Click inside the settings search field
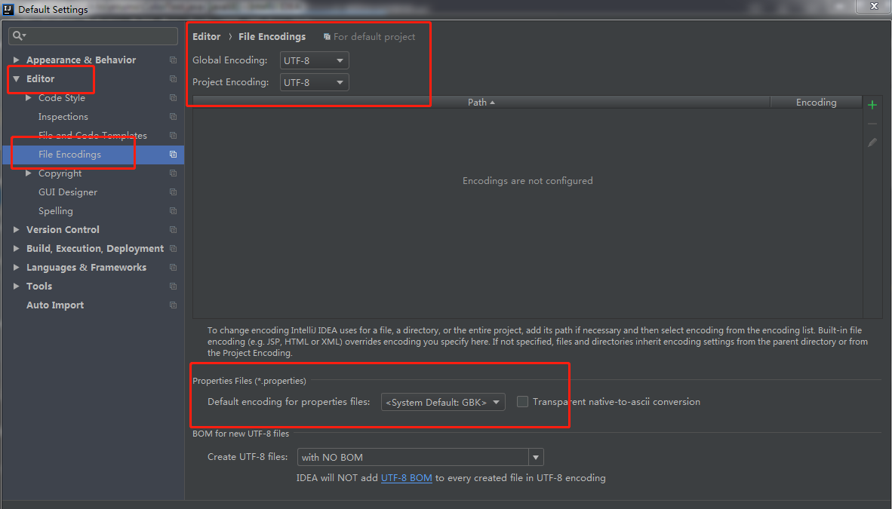Screen dimensions: 892x509 click(91, 35)
